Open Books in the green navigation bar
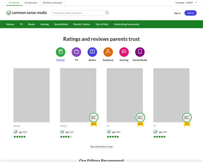The image size is (203, 162). (x=32, y=24)
